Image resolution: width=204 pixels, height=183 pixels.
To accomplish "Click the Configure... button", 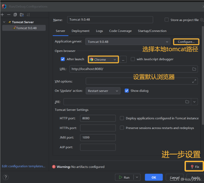I will 186,42.
